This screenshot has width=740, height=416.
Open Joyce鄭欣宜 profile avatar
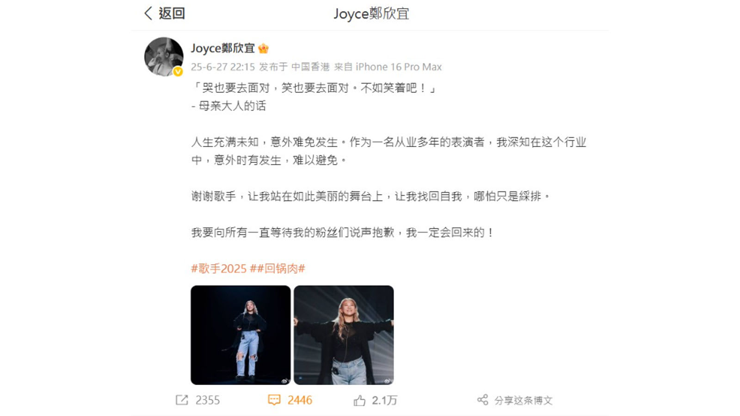point(164,57)
